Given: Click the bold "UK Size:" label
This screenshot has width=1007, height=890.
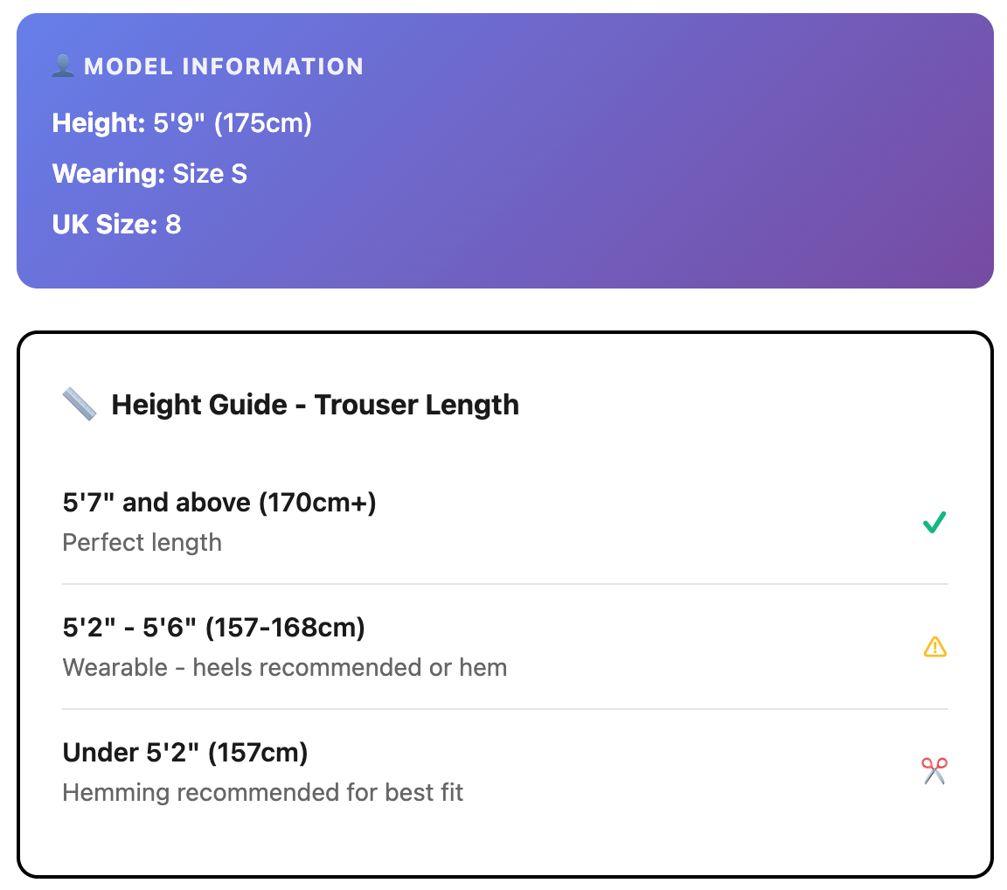Looking at the screenshot, I should (105, 225).
